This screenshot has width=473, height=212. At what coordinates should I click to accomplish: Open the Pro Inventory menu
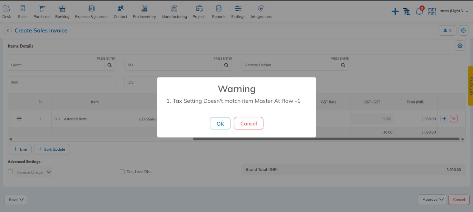(x=144, y=12)
